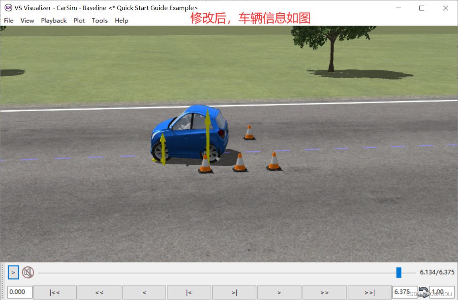The height and width of the screenshot is (300, 458).
Task: Jump to first frame with |<< button
Action: click(54, 292)
